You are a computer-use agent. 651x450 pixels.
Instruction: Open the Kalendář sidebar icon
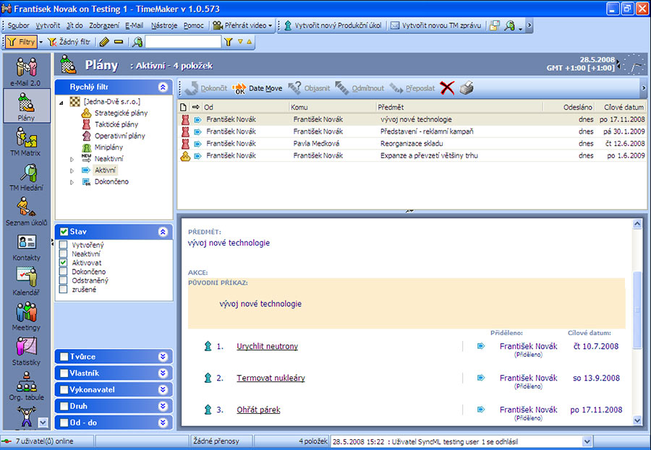point(26,278)
